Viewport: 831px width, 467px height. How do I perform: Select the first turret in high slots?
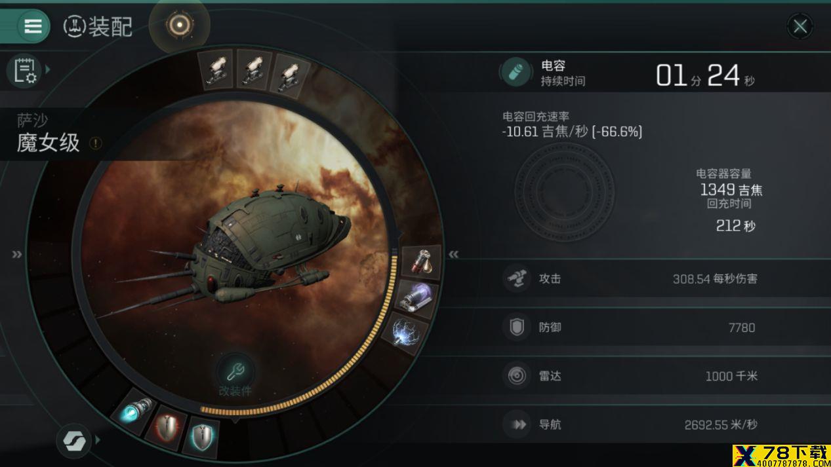216,68
